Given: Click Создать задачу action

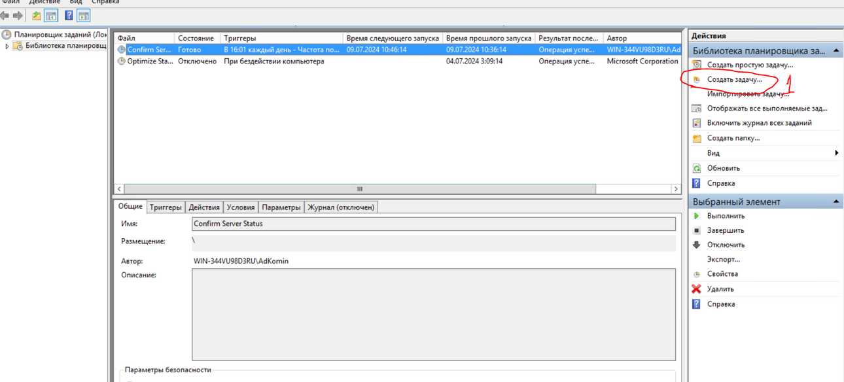Looking at the screenshot, I should (734, 79).
